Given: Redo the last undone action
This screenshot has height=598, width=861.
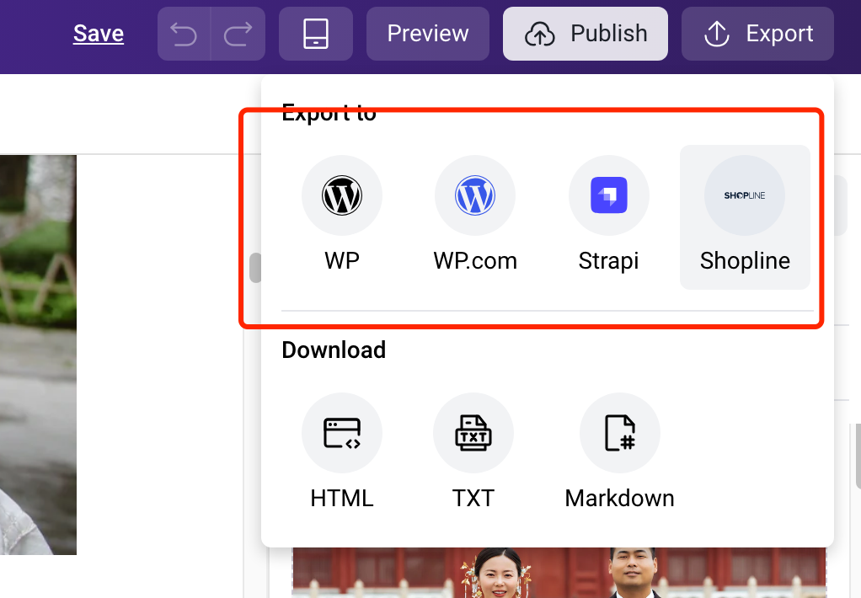Looking at the screenshot, I should coord(238,34).
